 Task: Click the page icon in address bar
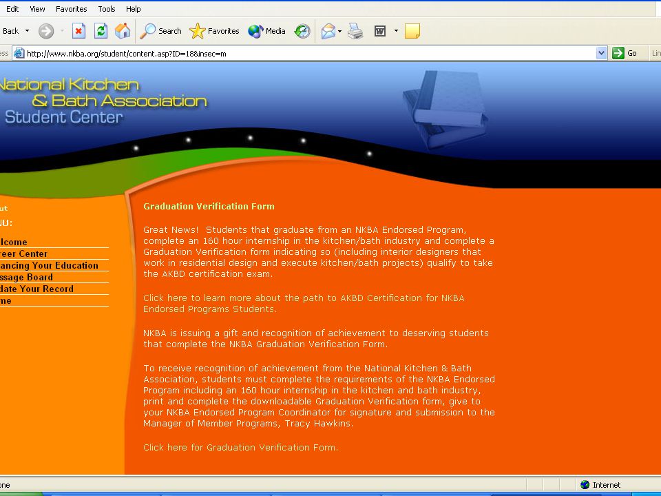19,54
